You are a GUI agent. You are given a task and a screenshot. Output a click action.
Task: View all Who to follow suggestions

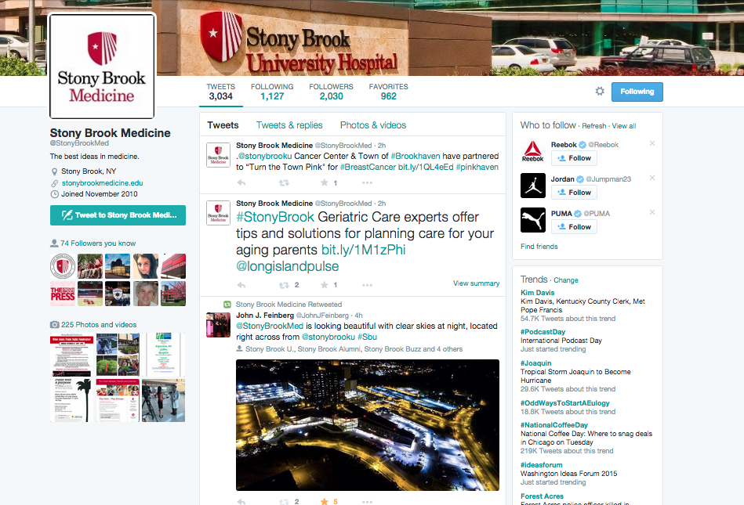tap(624, 126)
